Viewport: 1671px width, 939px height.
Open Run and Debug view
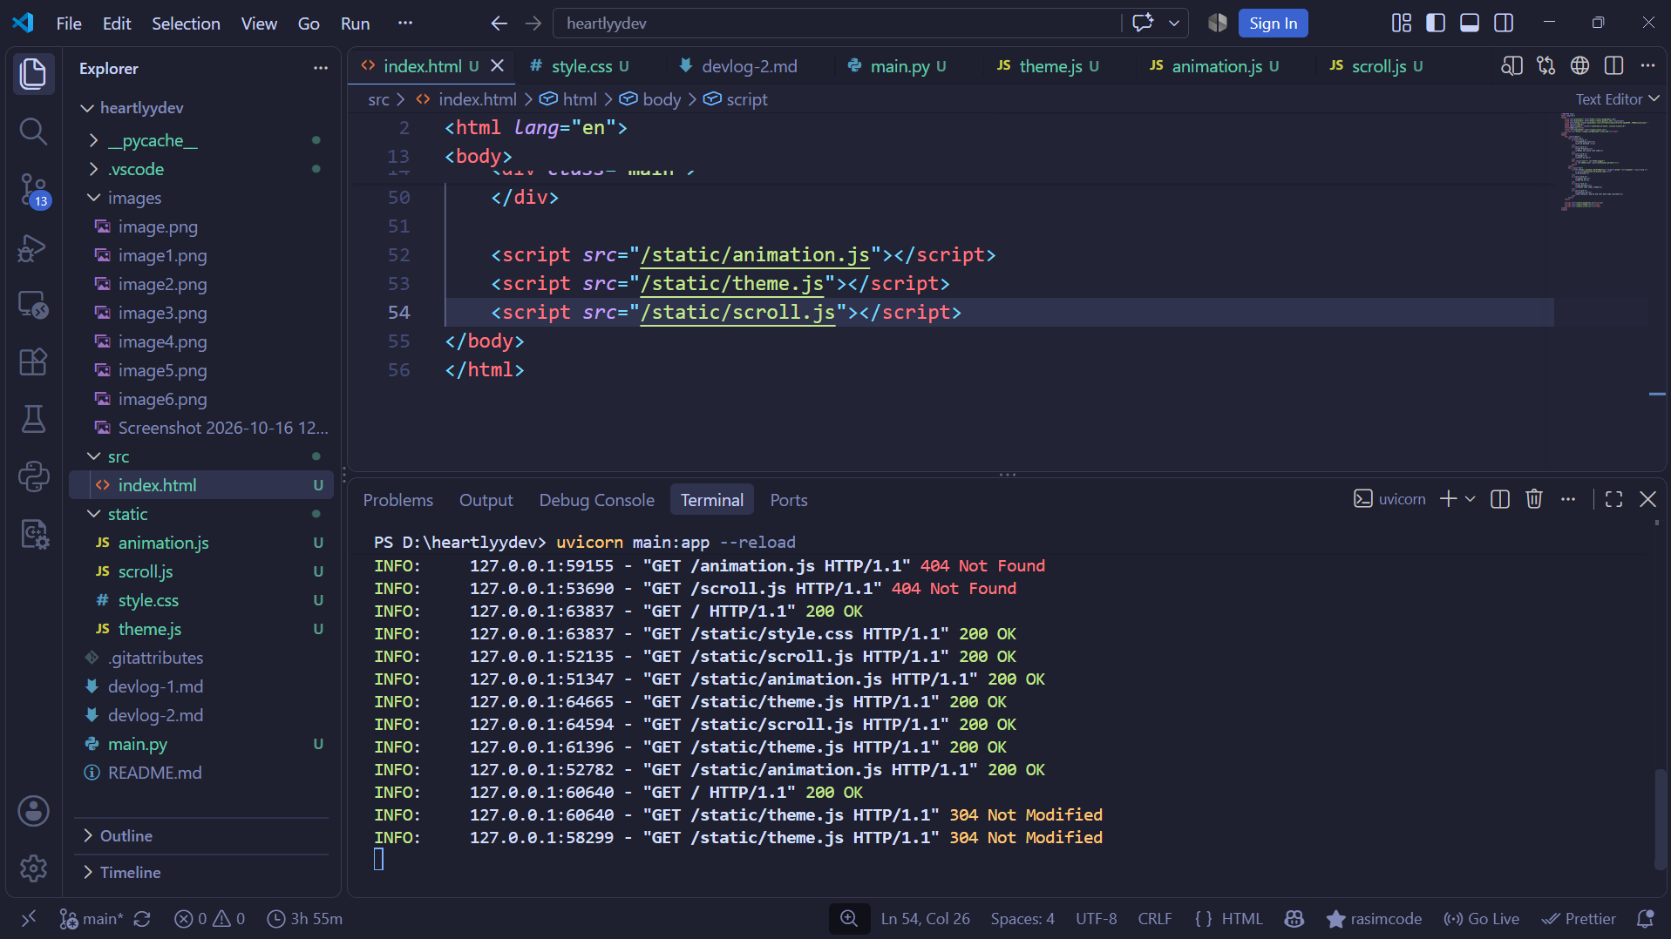(x=33, y=247)
